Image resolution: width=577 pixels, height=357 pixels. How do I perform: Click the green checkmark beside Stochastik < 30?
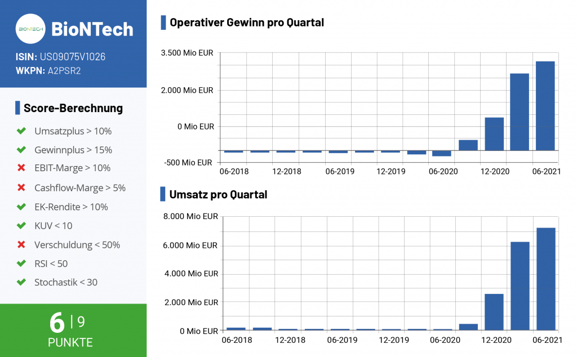[21, 282]
